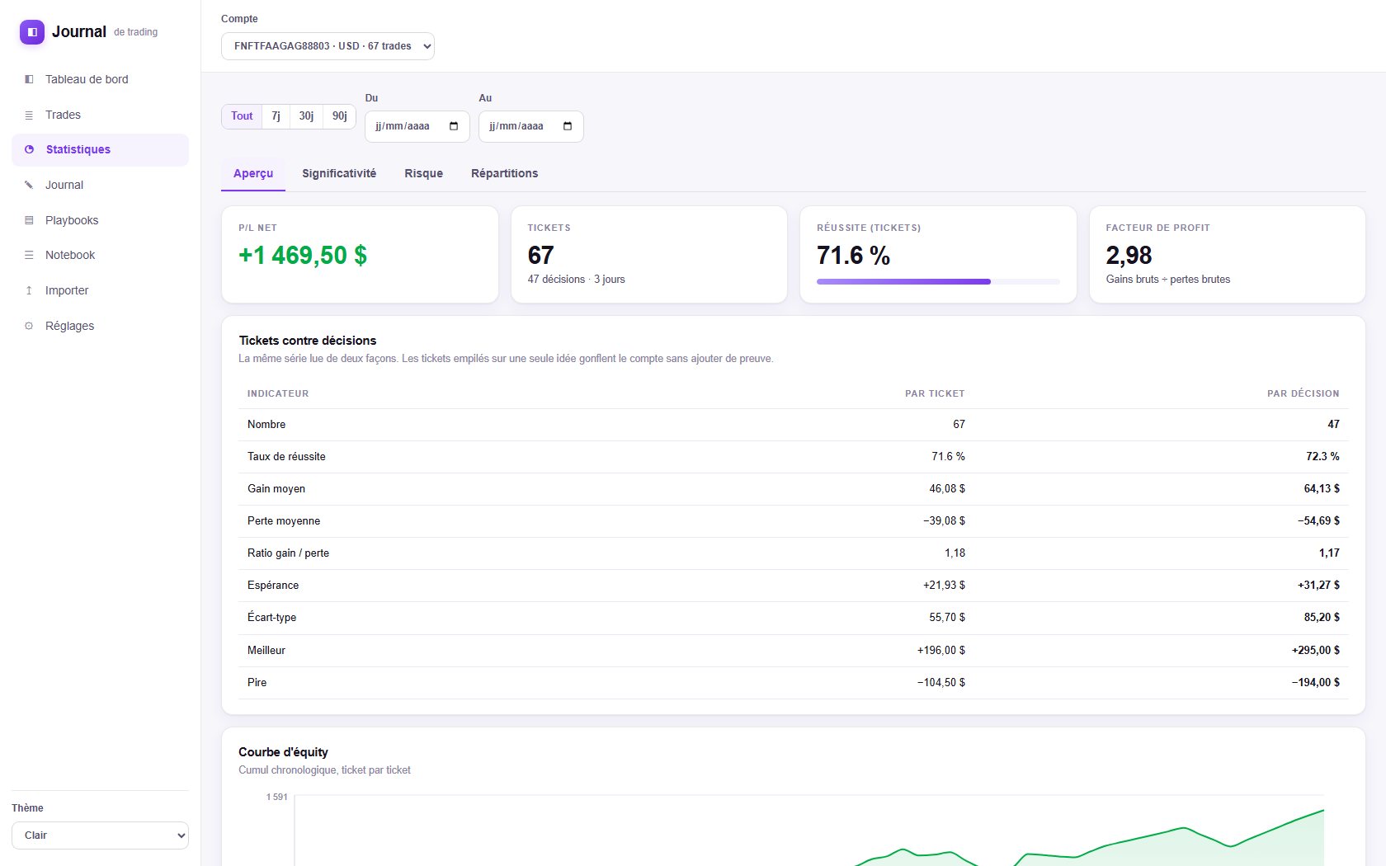Open Réglages settings page

click(100, 326)
